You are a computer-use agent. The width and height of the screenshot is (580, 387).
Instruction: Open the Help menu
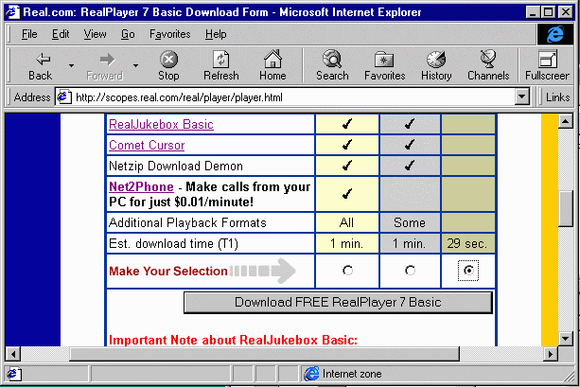click(216, 34)
